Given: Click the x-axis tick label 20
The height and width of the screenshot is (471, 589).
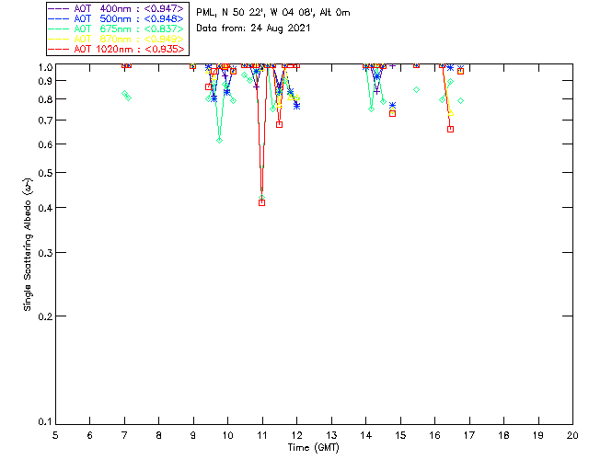Looking at the screenshot, I should point(572,435).
